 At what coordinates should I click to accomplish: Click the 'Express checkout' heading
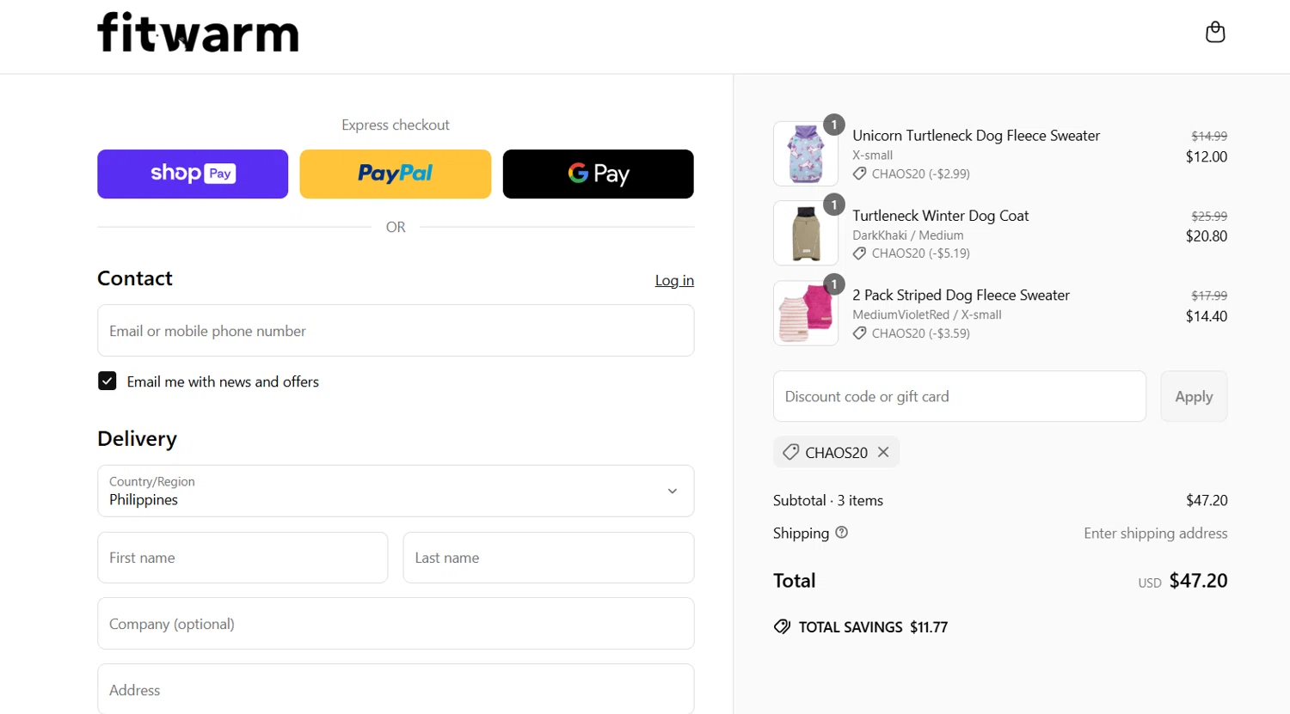pos(396,125)
